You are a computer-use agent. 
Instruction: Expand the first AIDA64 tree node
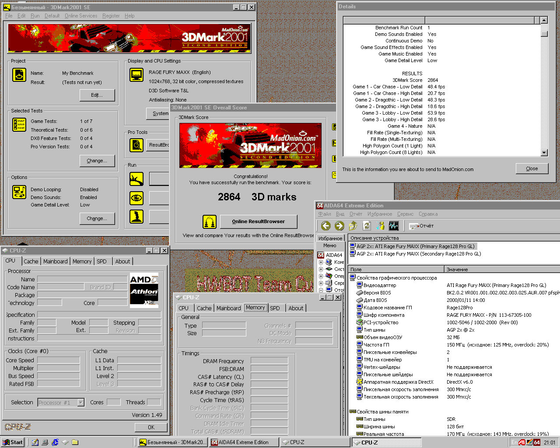[x=321, y=262]
